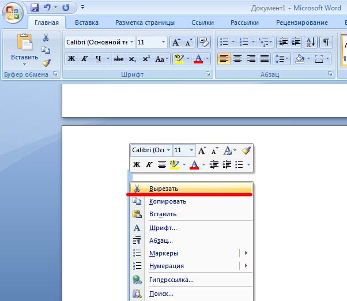Click Clear Formatting icon in ribbon
Image resolution: width=347 pixels, height=301 pixels.
pyautogui.click(x=204, y=42)
